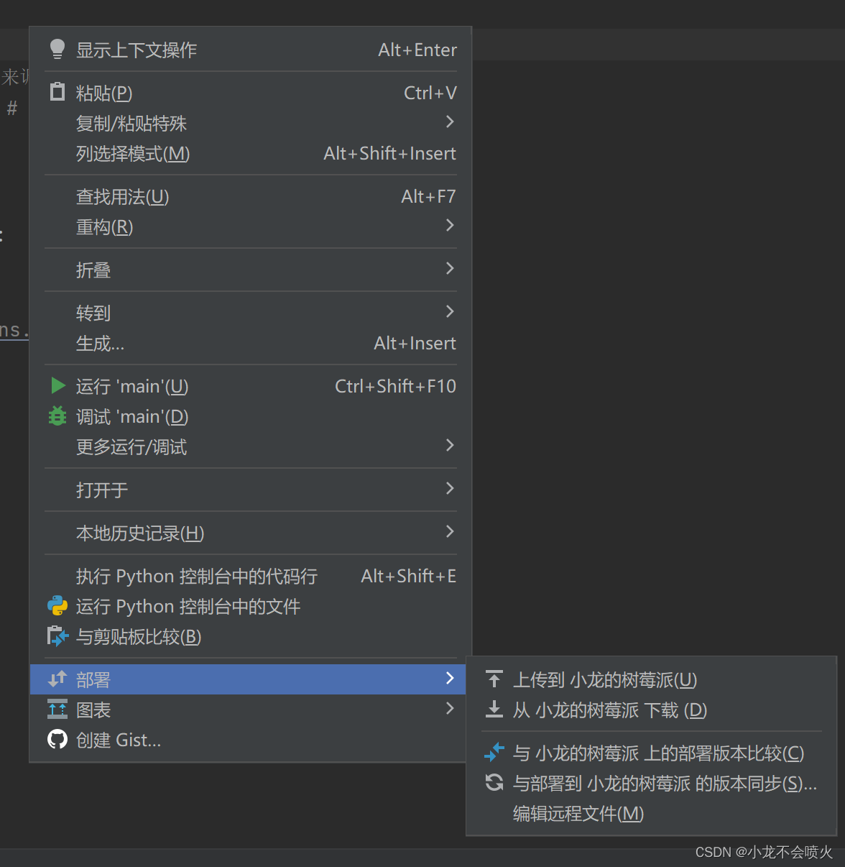Image resolution: width=845 pixels, height=867 pixels.
Task: Click the 更多运行/调试 label
Action: point(131,446)
